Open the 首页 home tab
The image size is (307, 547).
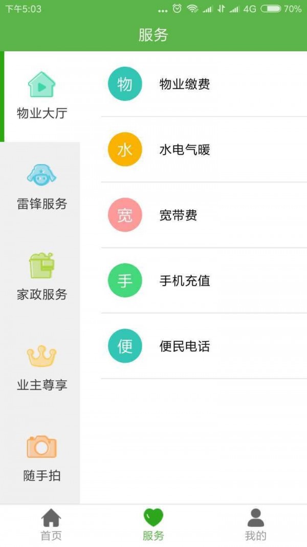click(x=51, y=525)
